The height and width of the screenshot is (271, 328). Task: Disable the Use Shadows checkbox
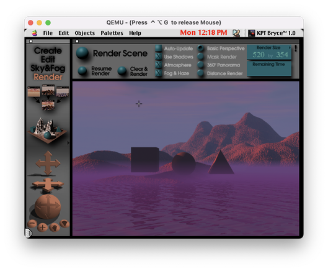159,57
